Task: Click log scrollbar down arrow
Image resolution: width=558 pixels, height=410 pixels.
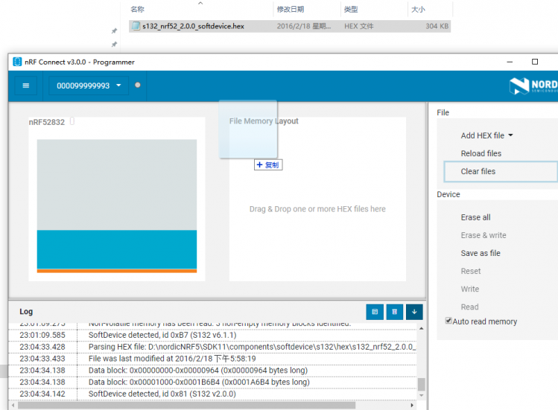Action: pos(422,395)
